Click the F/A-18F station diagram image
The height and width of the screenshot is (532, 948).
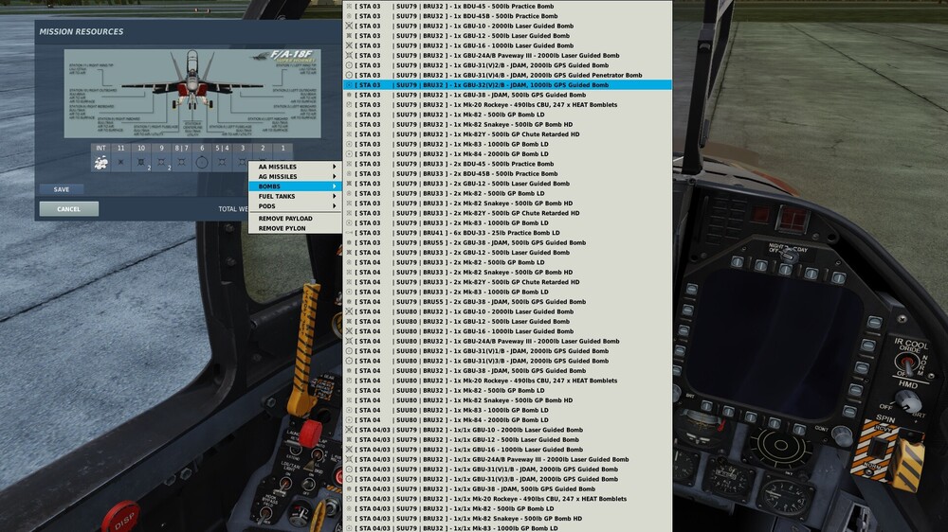(x=192, y=94)
